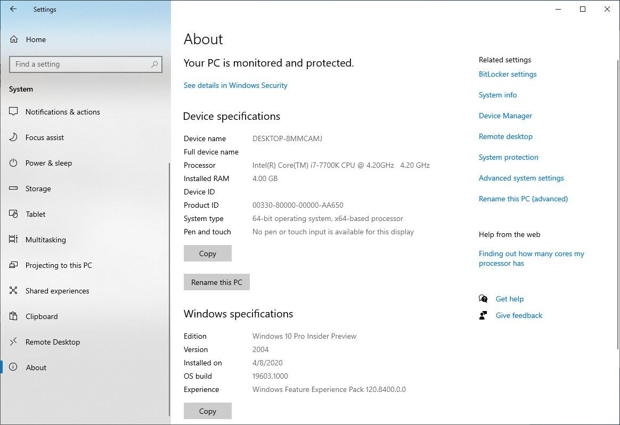The image size is (620, 425).
Task: Click the Home icon in the sidebar
Action: [x=14, y=39]
